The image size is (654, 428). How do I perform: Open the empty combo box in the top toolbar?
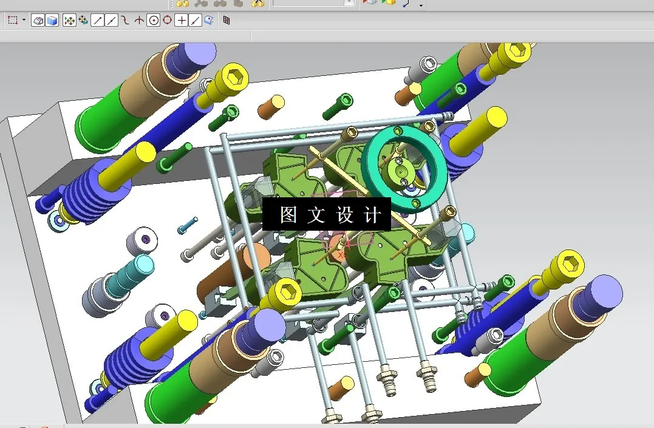click(x=312, y=4)
